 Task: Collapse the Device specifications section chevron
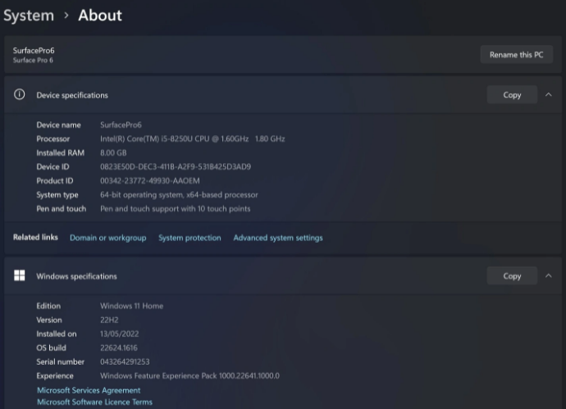pos(548,95)
